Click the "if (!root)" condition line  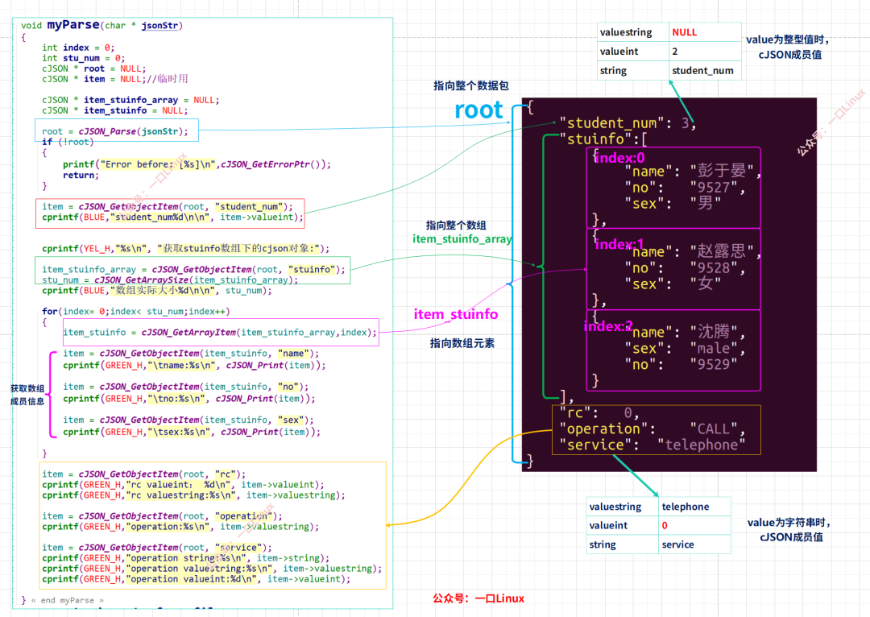[68, 142]
